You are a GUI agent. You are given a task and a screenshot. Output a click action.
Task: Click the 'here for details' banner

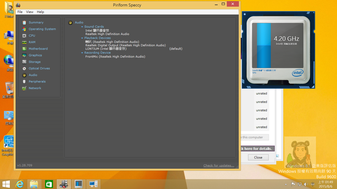click(x=258, y=149)
